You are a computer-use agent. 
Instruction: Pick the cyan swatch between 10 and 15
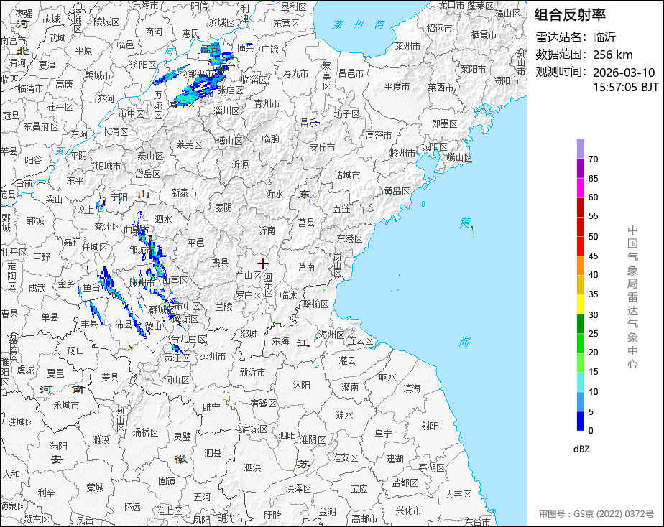[x=580, y=383]
